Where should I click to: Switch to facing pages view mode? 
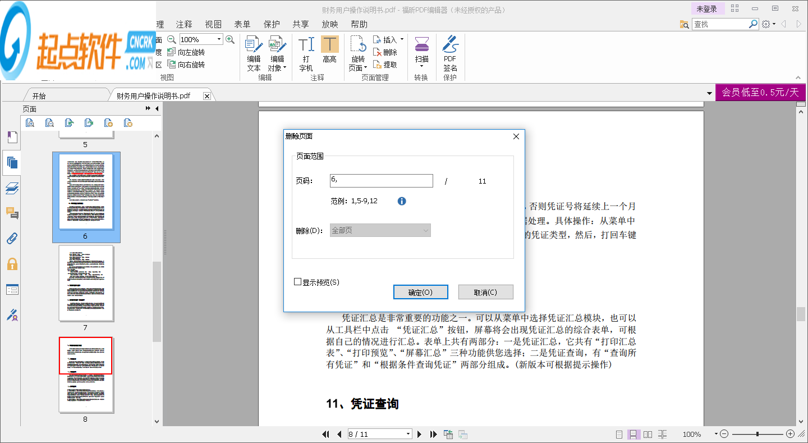(648, 434)
